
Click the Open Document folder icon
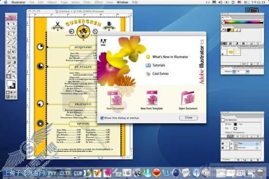point(188,98)
